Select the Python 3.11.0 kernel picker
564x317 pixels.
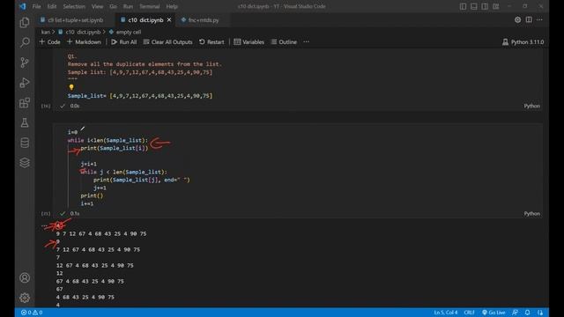click(523, 42)
